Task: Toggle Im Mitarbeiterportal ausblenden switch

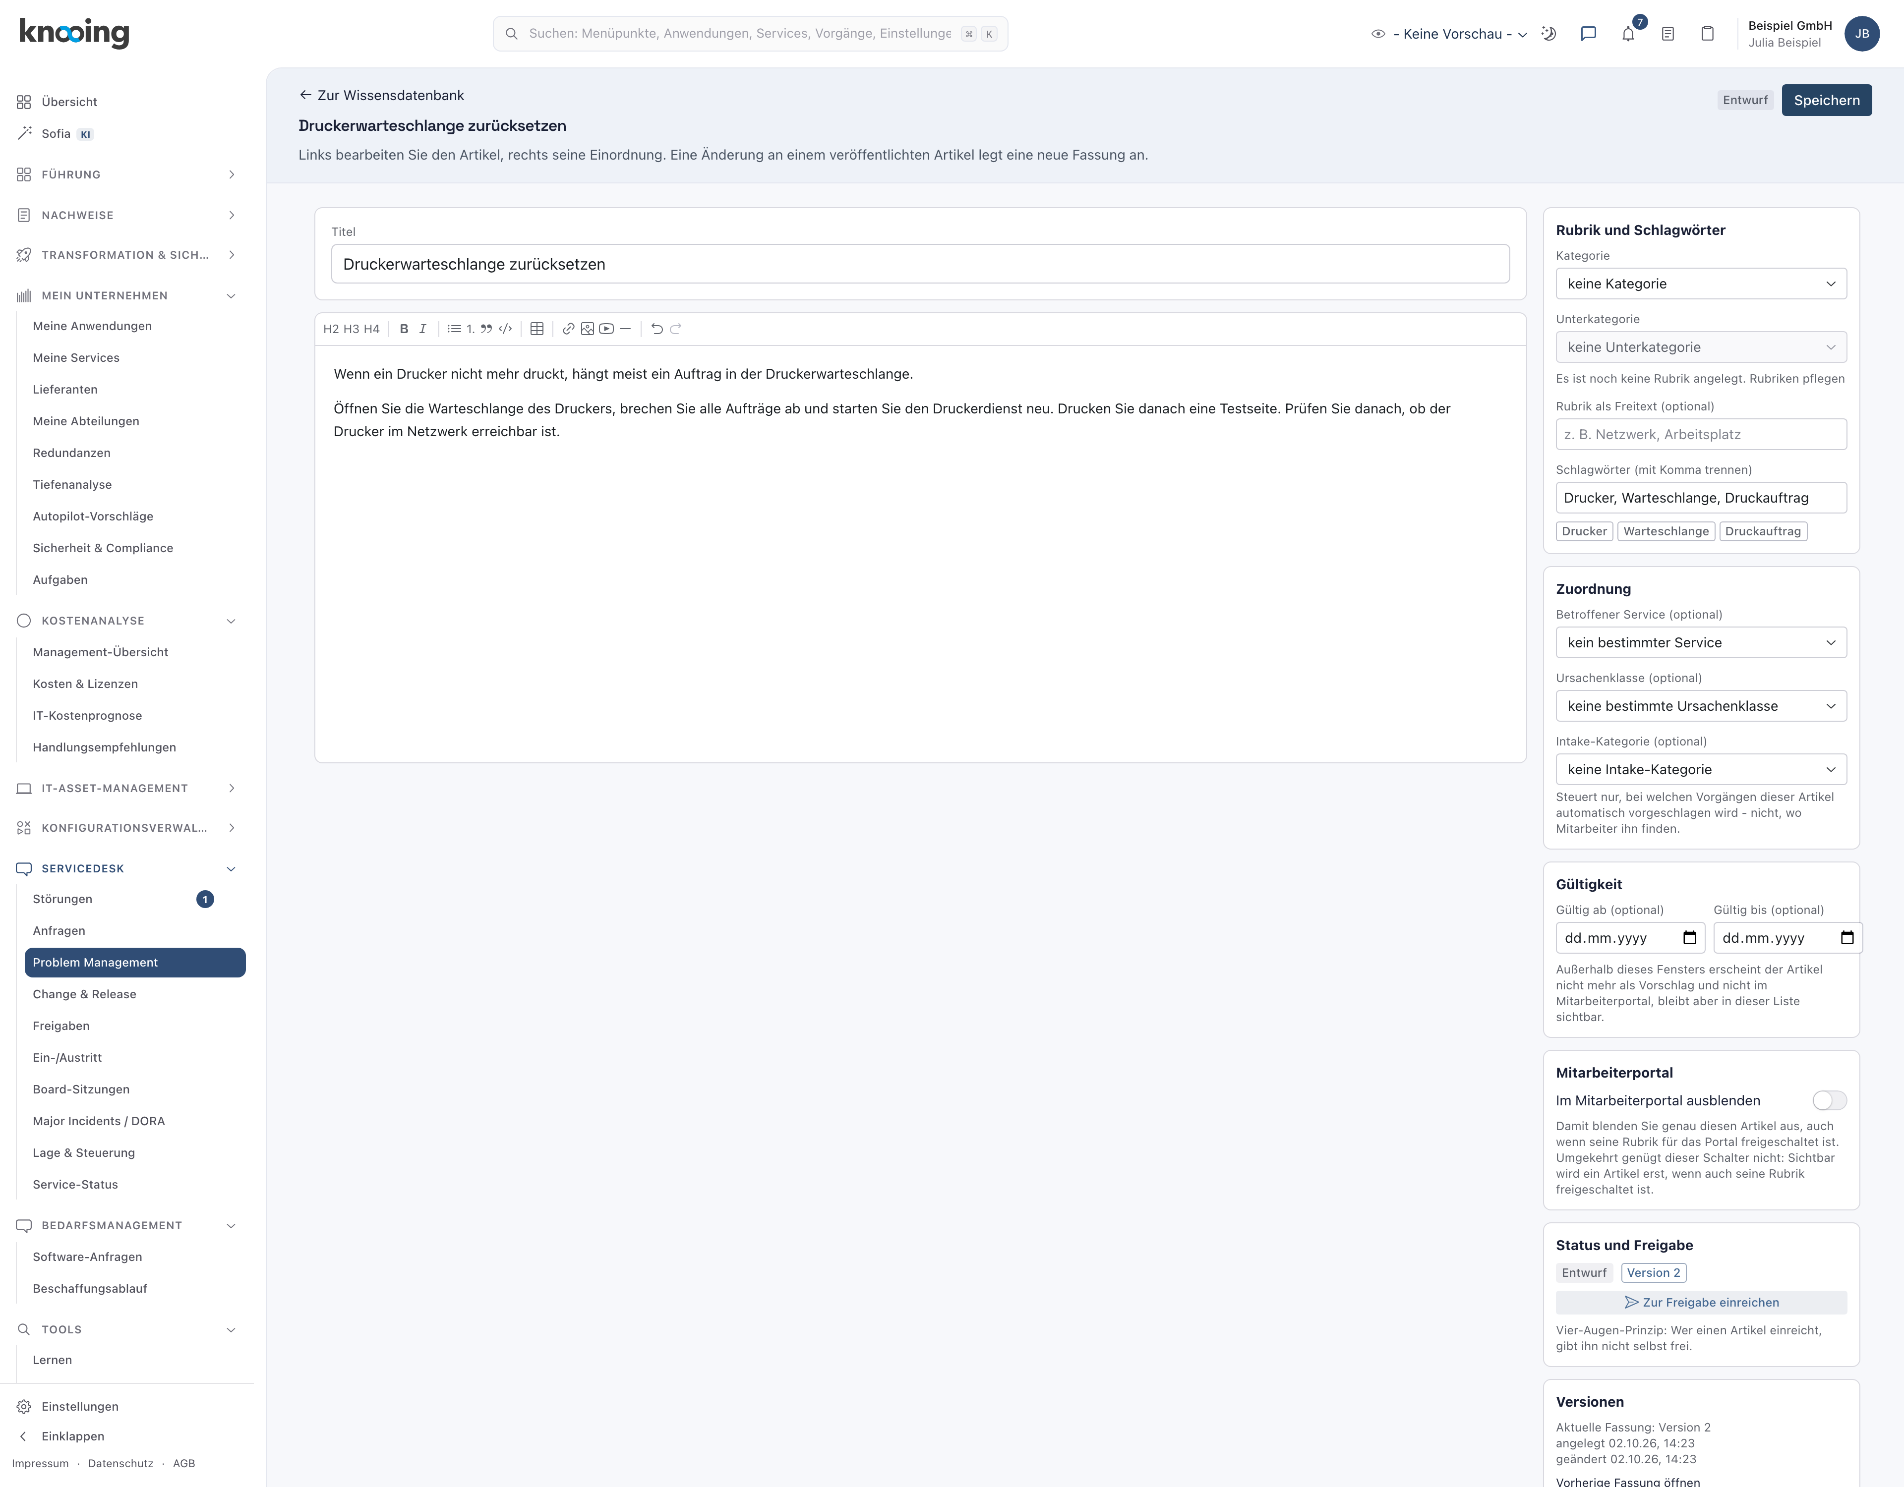Action: tap(1829, 1100)
